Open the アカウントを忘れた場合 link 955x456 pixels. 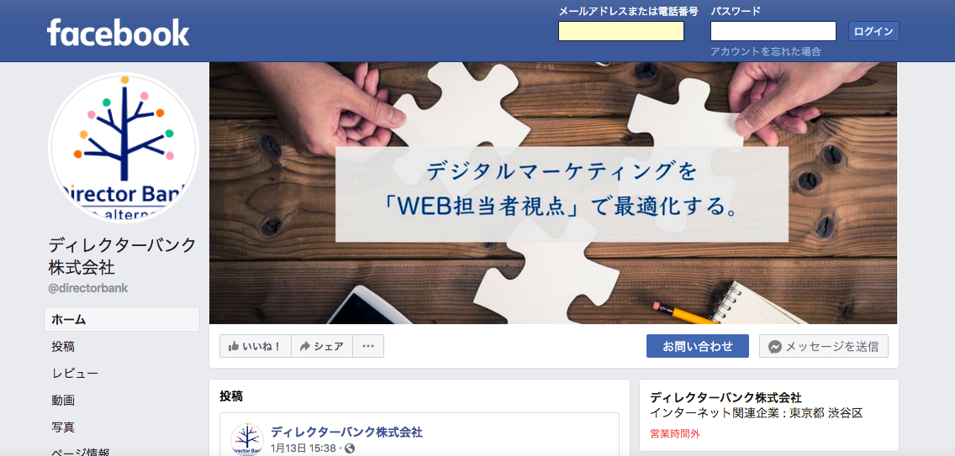pos(765,52)
